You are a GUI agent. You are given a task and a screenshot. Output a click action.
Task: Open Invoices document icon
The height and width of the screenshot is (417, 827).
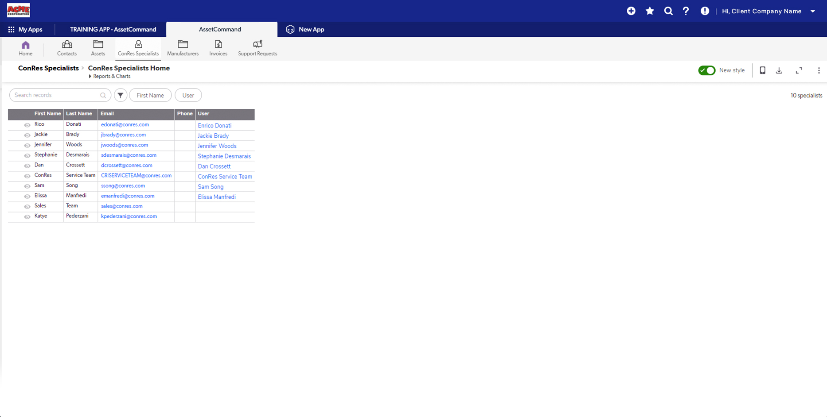pos(218,44)
